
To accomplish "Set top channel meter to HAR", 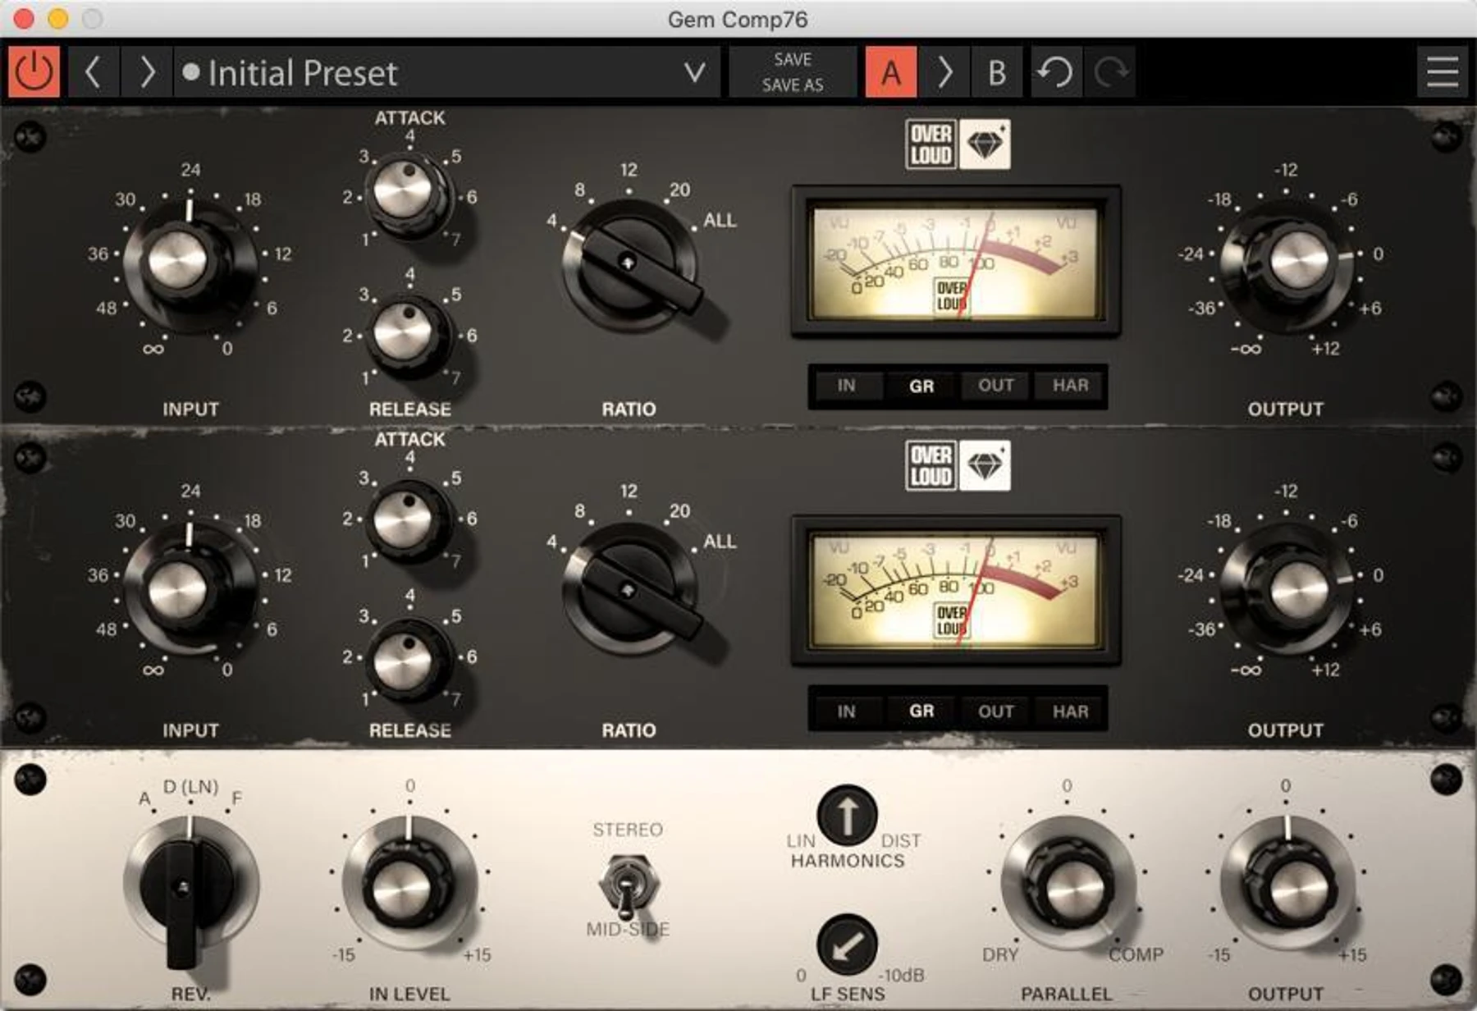I will point(1070,386).
